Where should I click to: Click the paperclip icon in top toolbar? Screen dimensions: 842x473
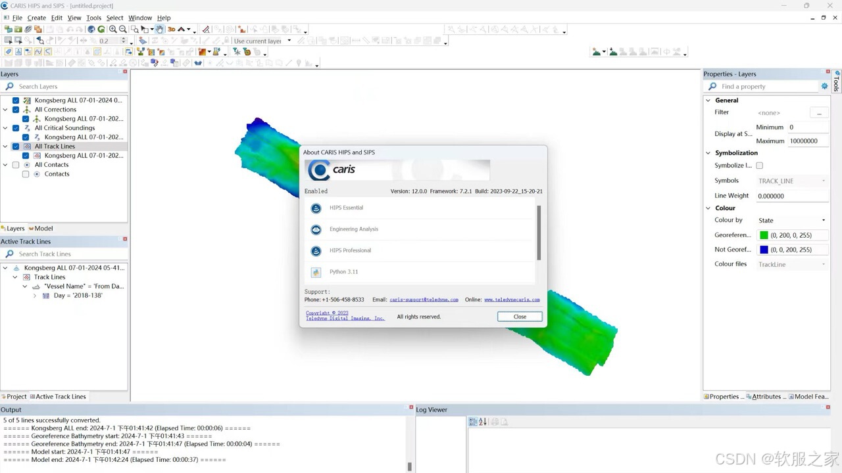click(28, 29)
